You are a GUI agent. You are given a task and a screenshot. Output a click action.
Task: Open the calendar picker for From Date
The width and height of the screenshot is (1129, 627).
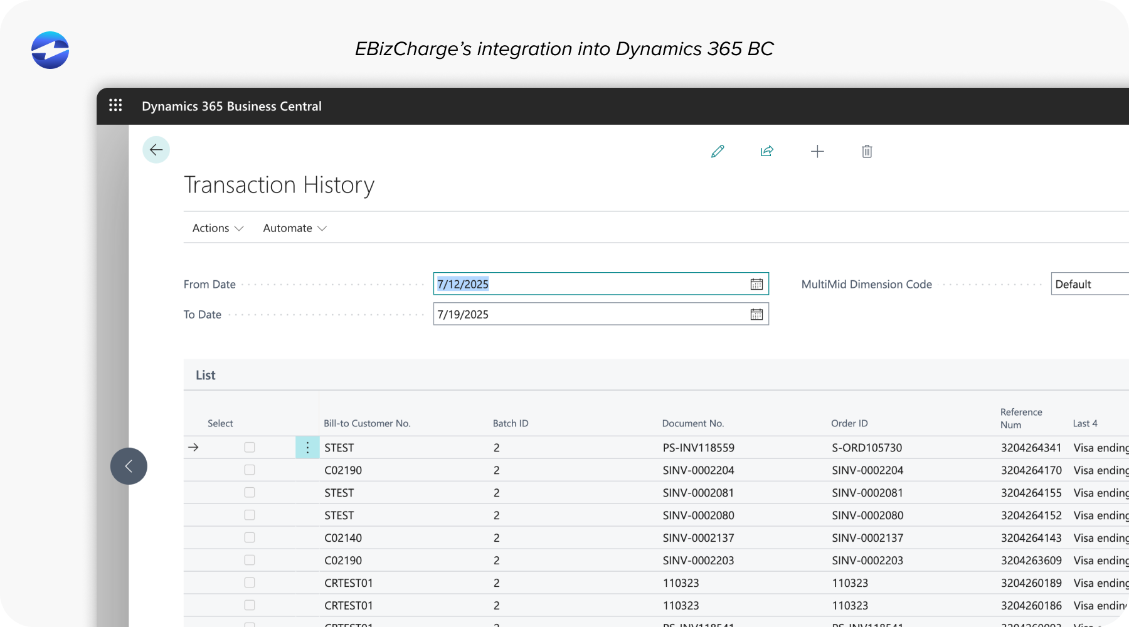pos(757,283)
